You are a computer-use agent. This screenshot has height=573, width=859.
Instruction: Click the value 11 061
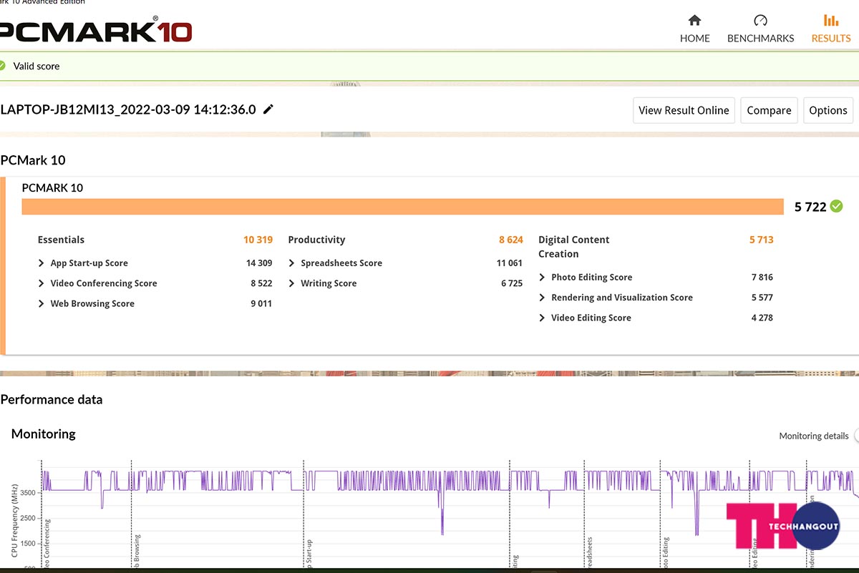tap(510, 263)
